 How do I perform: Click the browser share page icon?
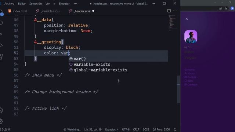[x=220, y=8]
